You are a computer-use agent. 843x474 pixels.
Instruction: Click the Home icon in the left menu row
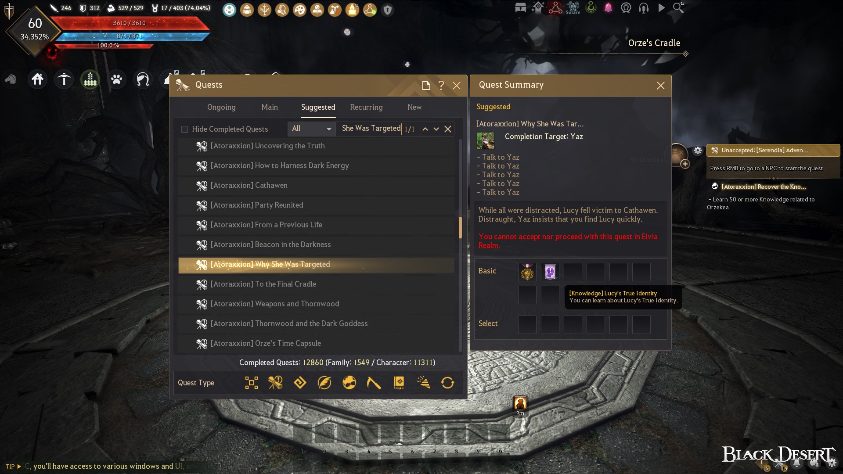37,79
